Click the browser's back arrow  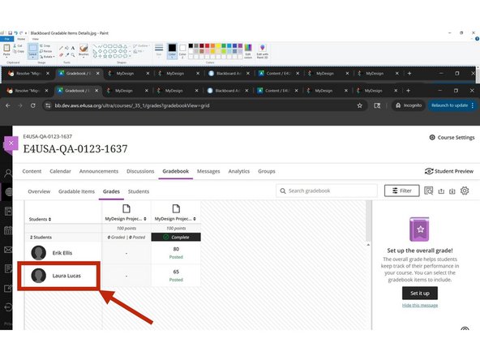[8, 105]
